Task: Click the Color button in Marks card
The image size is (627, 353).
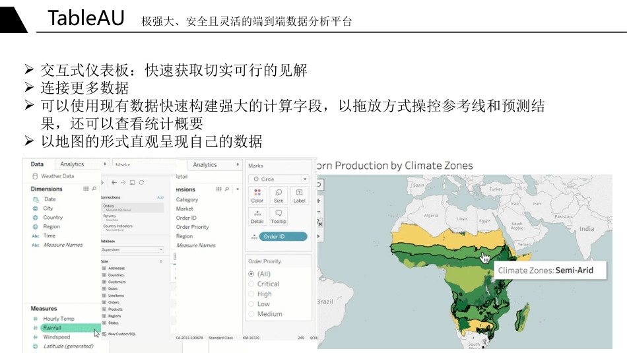Action: [257, 195]
